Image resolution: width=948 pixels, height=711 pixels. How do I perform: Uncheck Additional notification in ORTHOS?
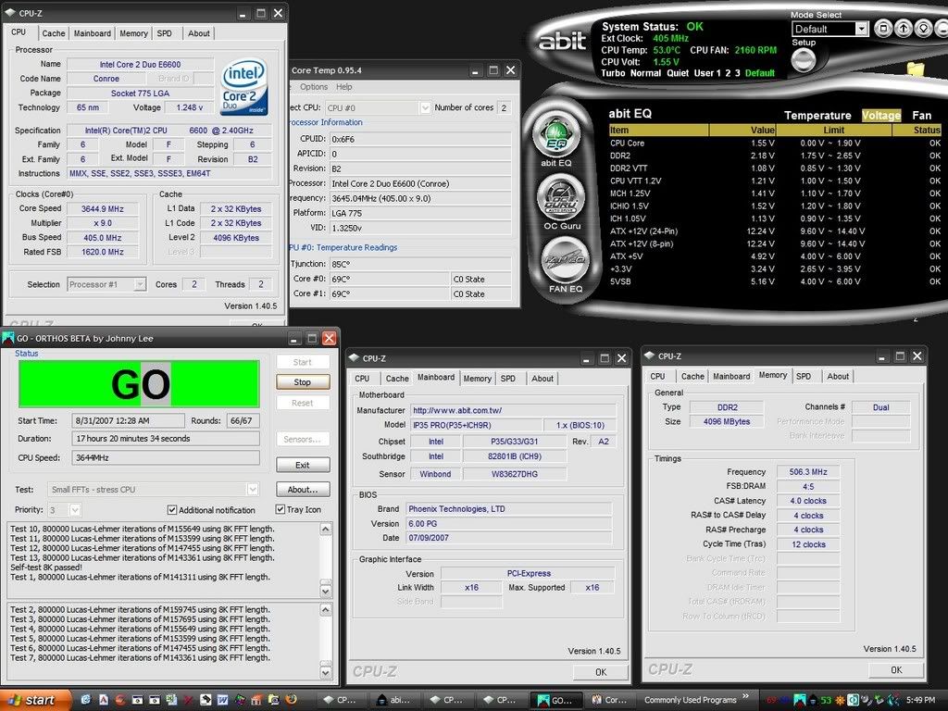pos(172,510)
